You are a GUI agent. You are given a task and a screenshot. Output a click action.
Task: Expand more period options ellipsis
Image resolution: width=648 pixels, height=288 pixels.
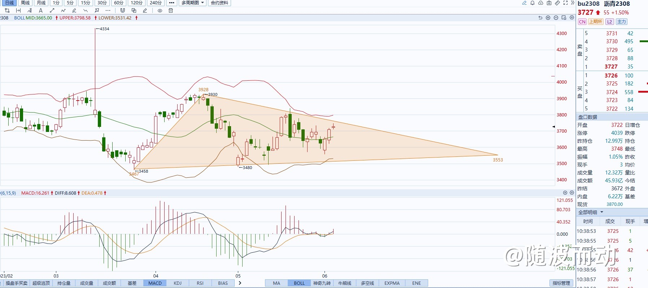point(171,3)
